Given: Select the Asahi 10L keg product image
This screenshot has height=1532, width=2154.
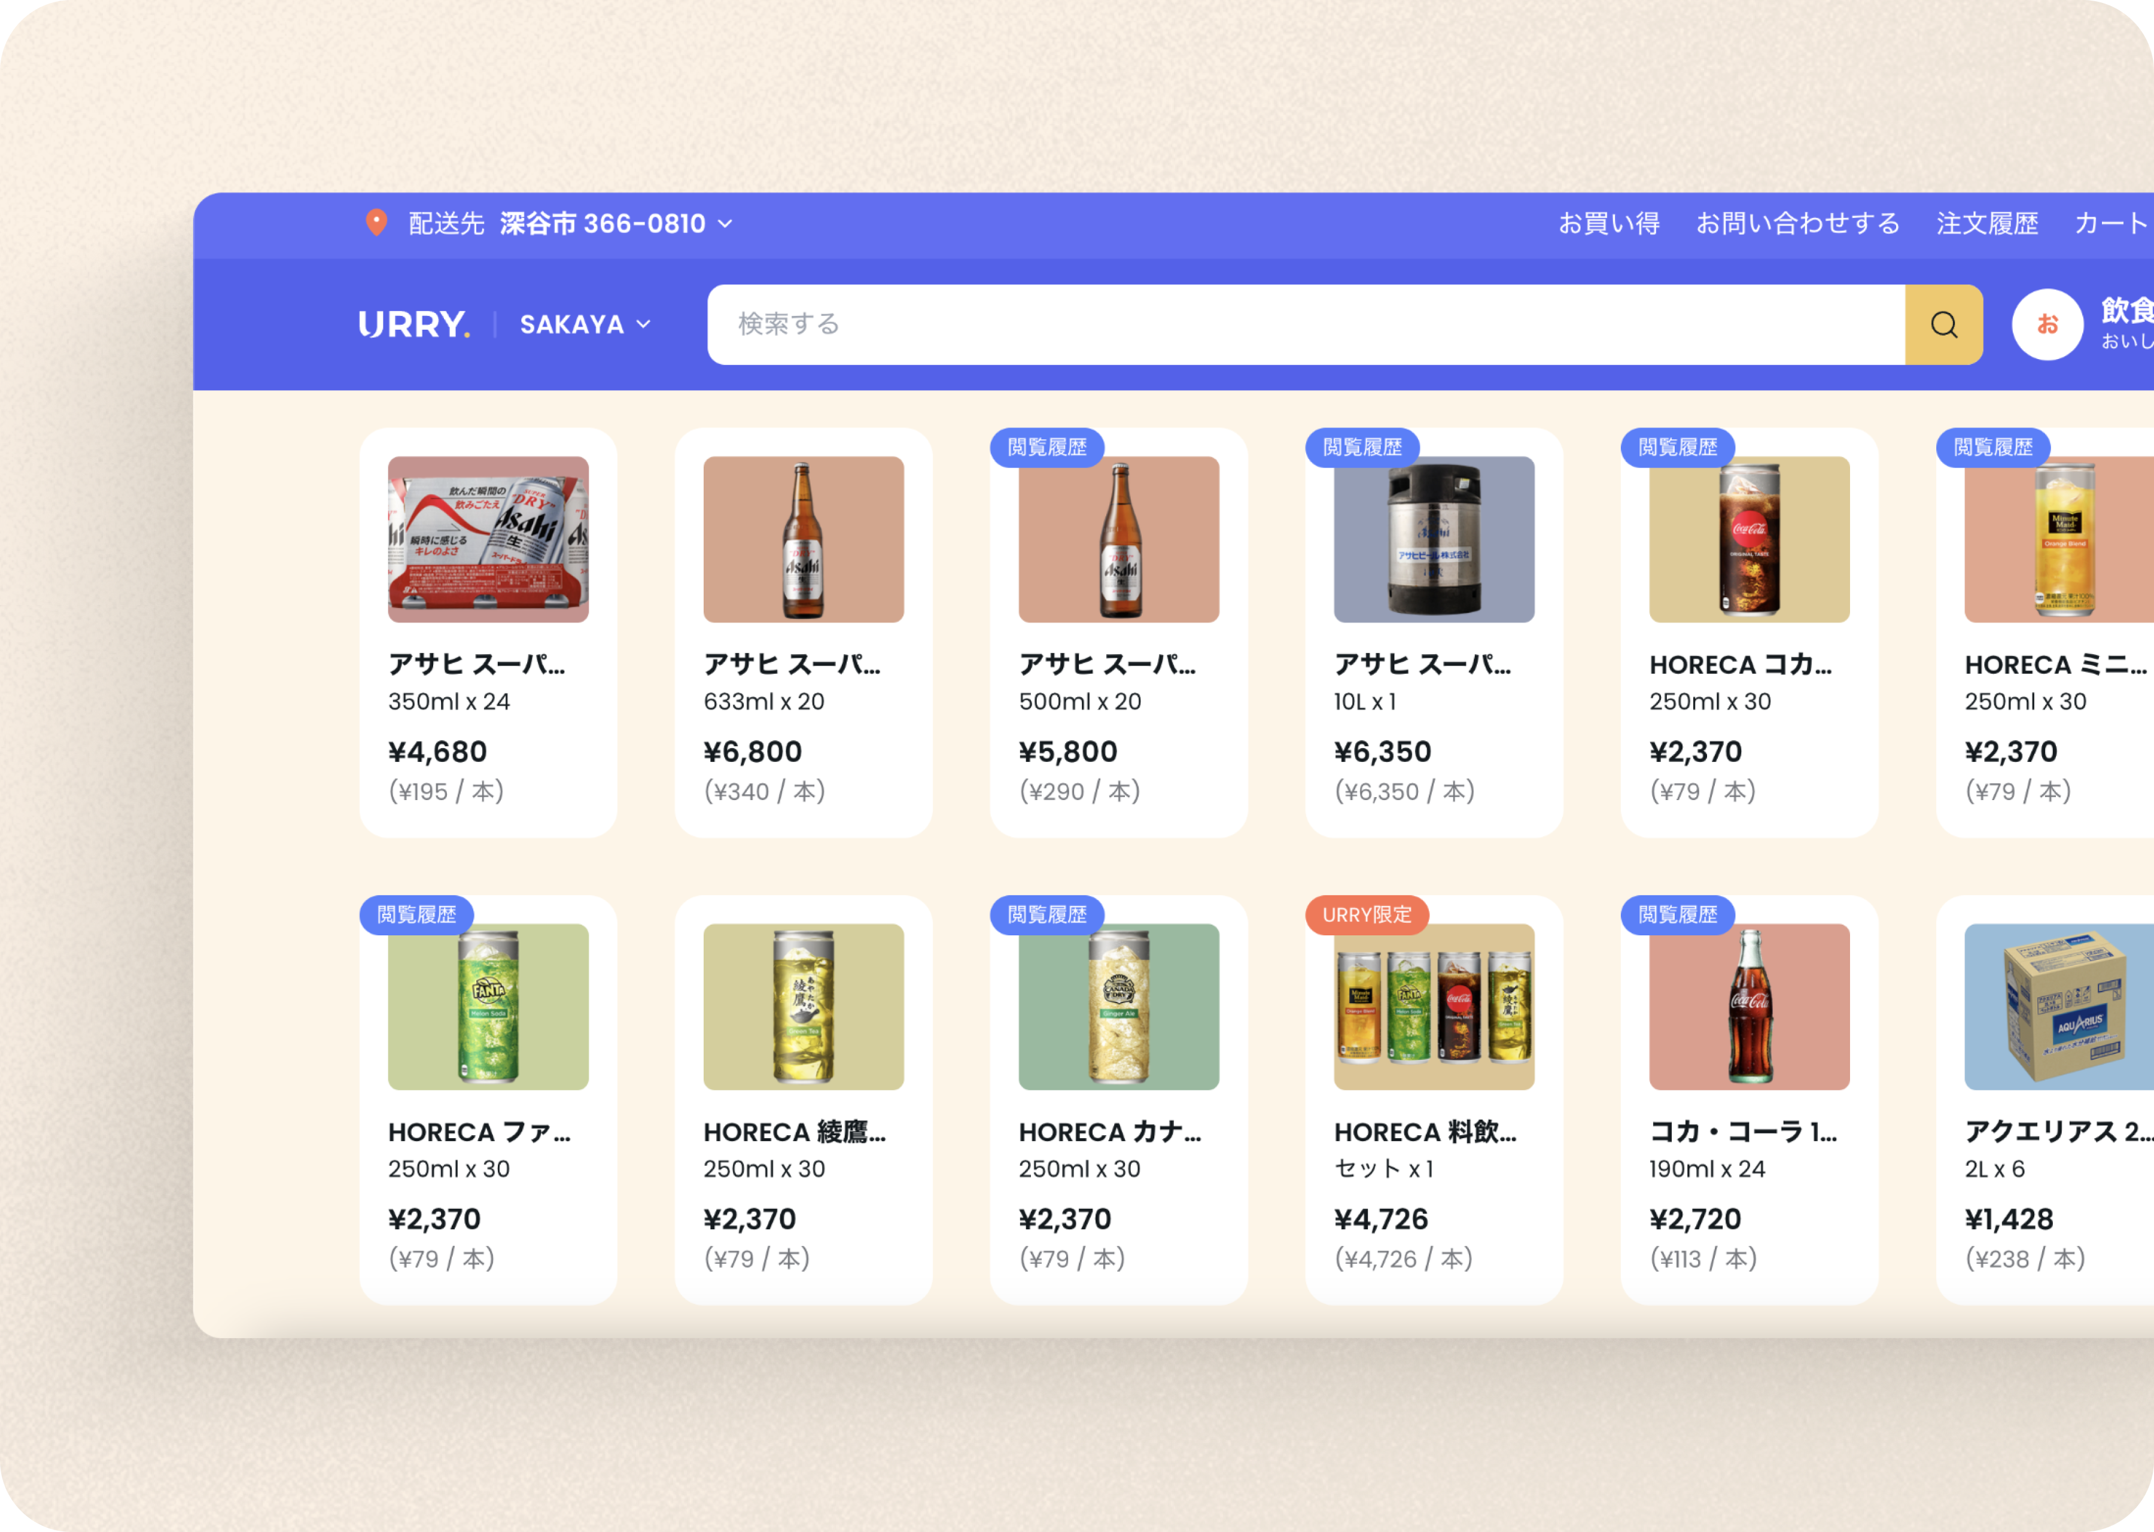Looking at the screenshot, I should coord(1432,540).
